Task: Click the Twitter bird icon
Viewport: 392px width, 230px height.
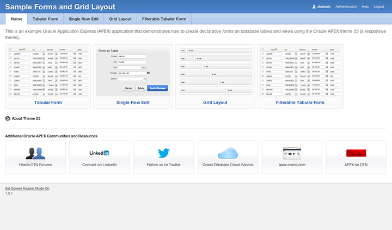Action: click(x=163, y=153)
